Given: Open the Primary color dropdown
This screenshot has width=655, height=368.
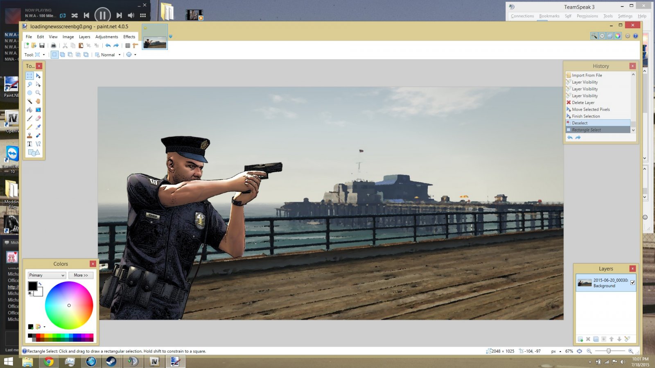Looking at the screenshot, I should pos(47,275).
